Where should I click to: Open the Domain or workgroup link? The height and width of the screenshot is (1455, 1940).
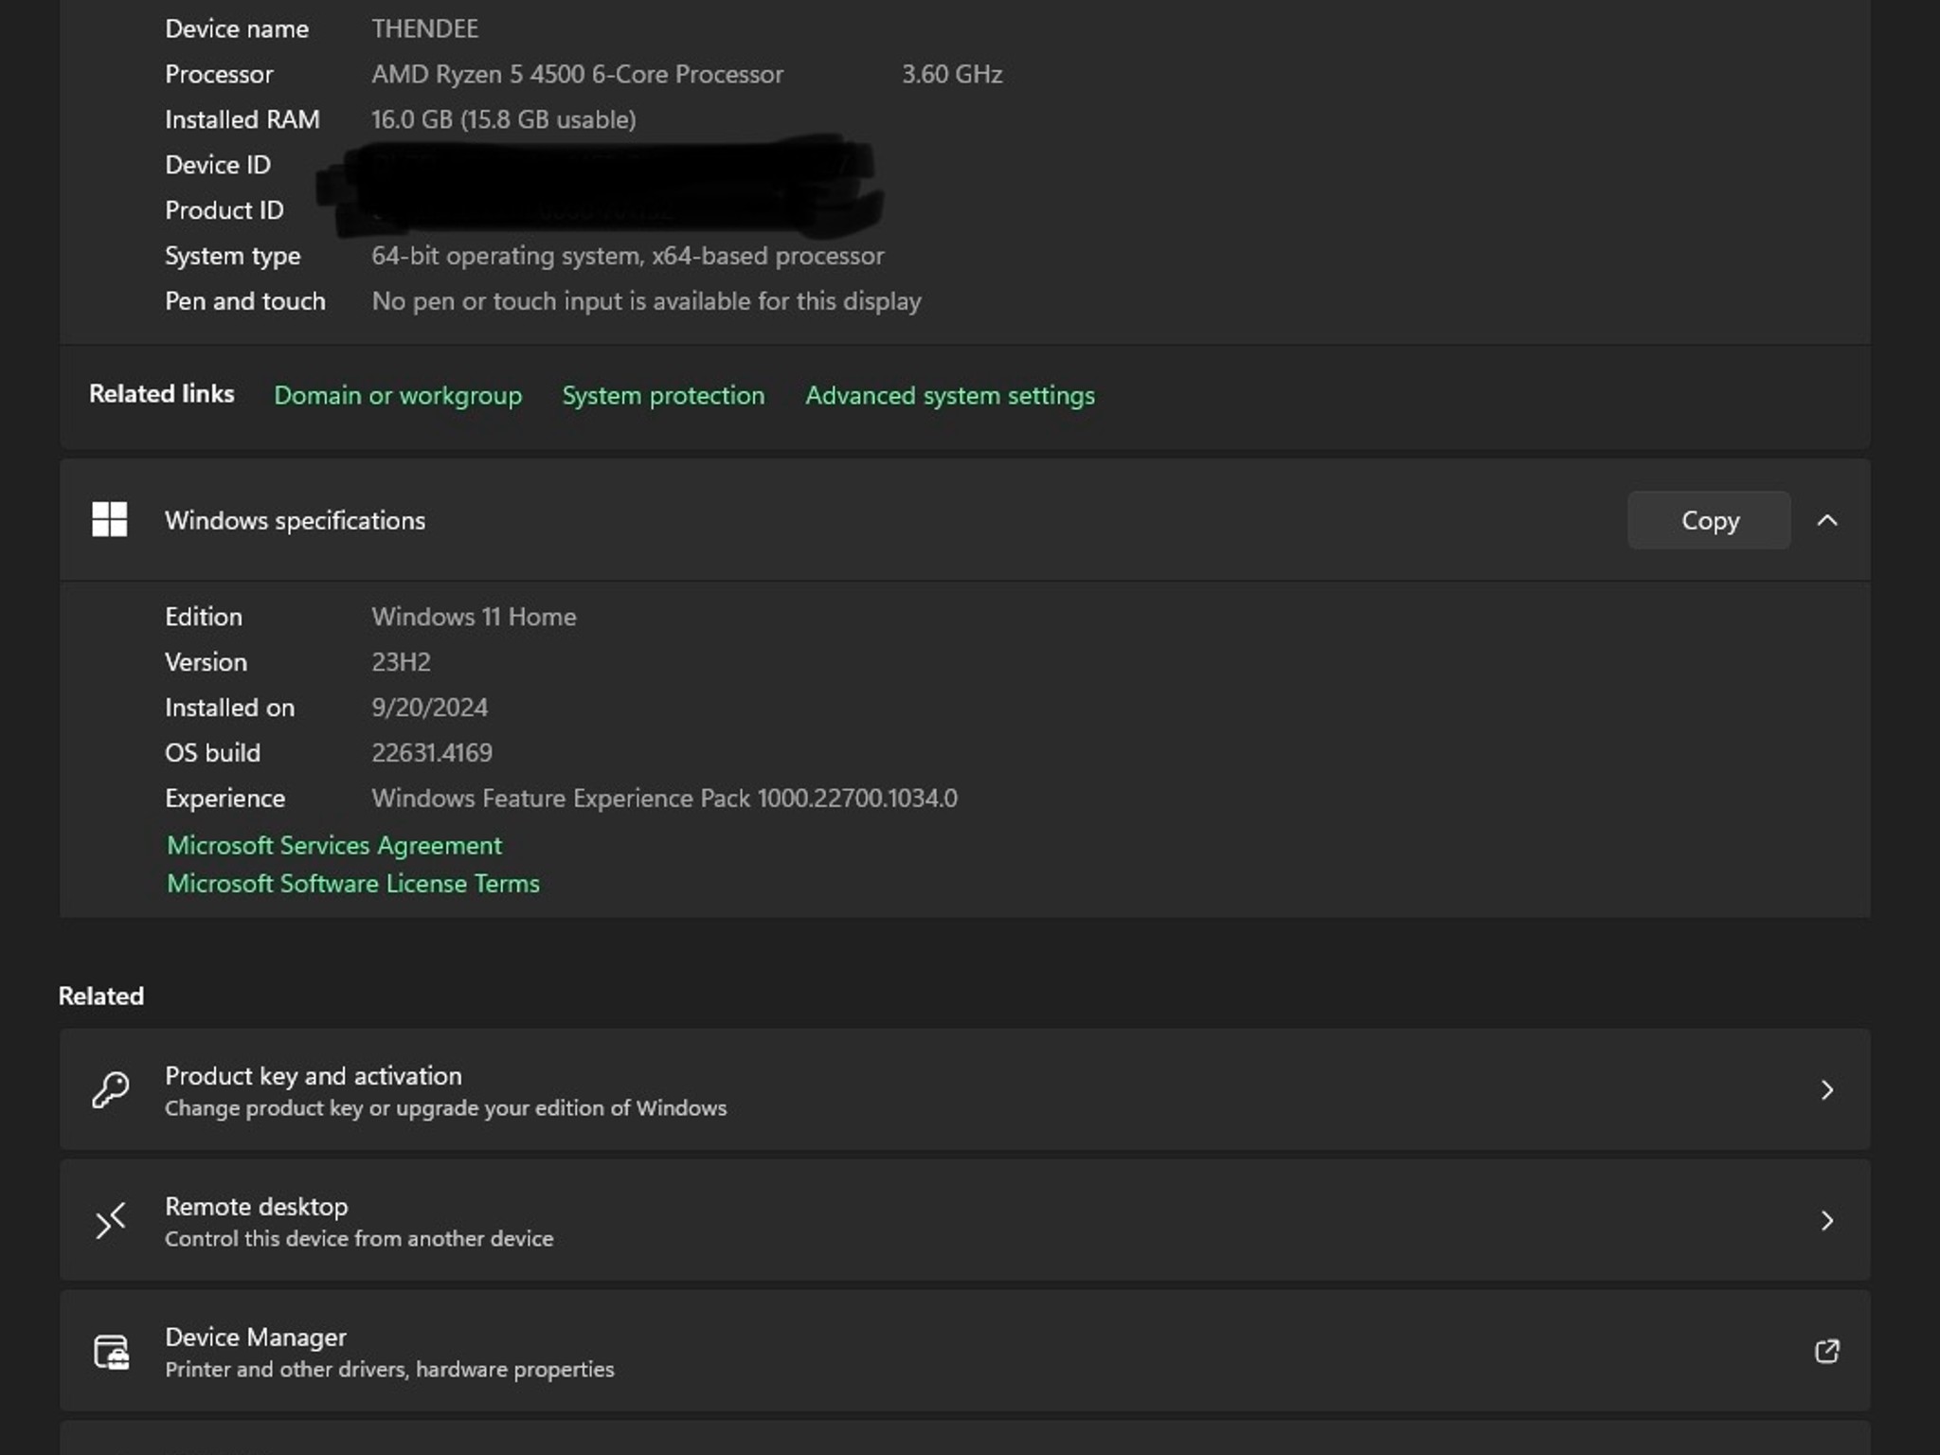coord(397,395)
